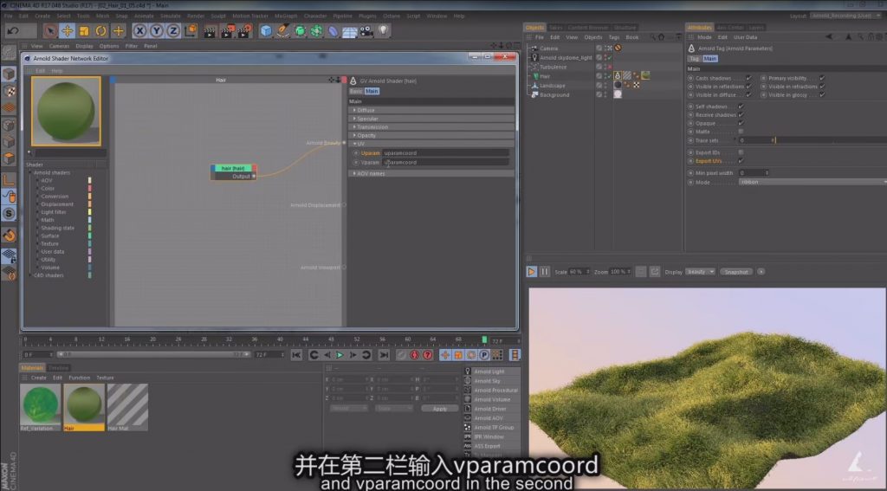Viewport: 887px width, 491px height.
Task: Play the animation forward
Action: pos(340,355)
